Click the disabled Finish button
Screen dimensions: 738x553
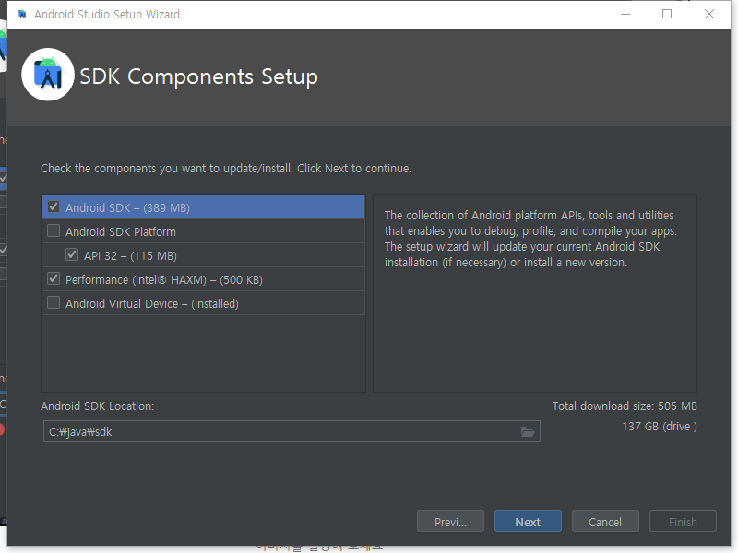683,522
